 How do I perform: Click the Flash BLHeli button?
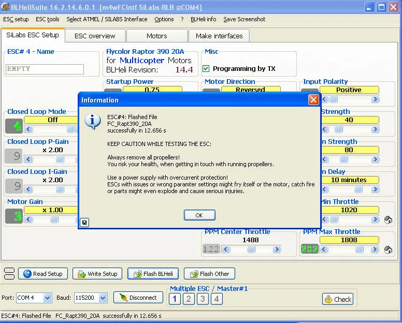pyautogui.click(x=153, y=274)
